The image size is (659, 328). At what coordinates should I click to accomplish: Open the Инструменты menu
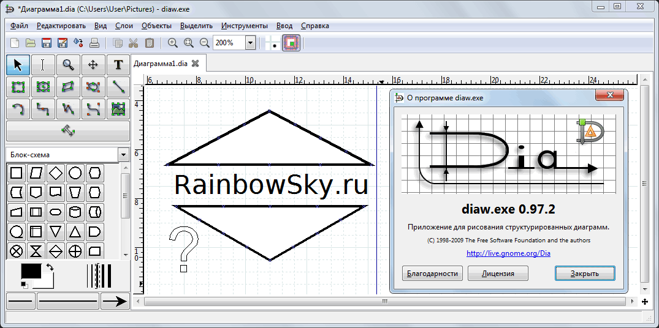245,26
